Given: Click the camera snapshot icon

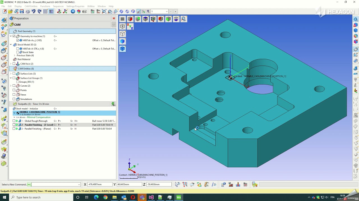Looking at the screenshot, I should coord(85,11).
